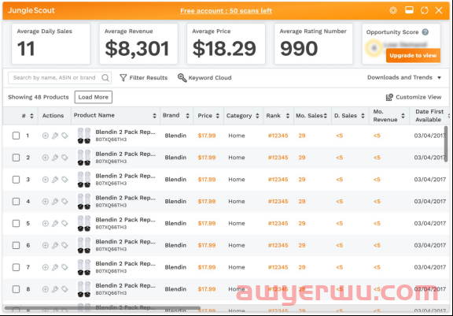Screen dimensions: 453x316
Task: Click the pin icon in row 3
Action: pyautogui.click(x=55, y=180)
